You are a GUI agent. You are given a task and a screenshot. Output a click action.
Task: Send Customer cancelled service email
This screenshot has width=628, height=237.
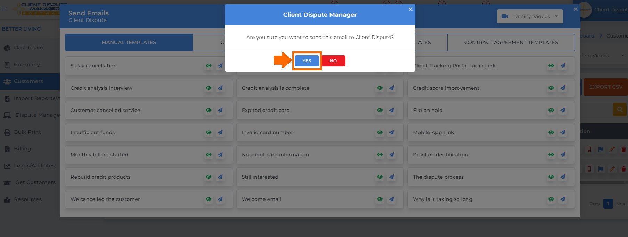click(x=220, y=110)
